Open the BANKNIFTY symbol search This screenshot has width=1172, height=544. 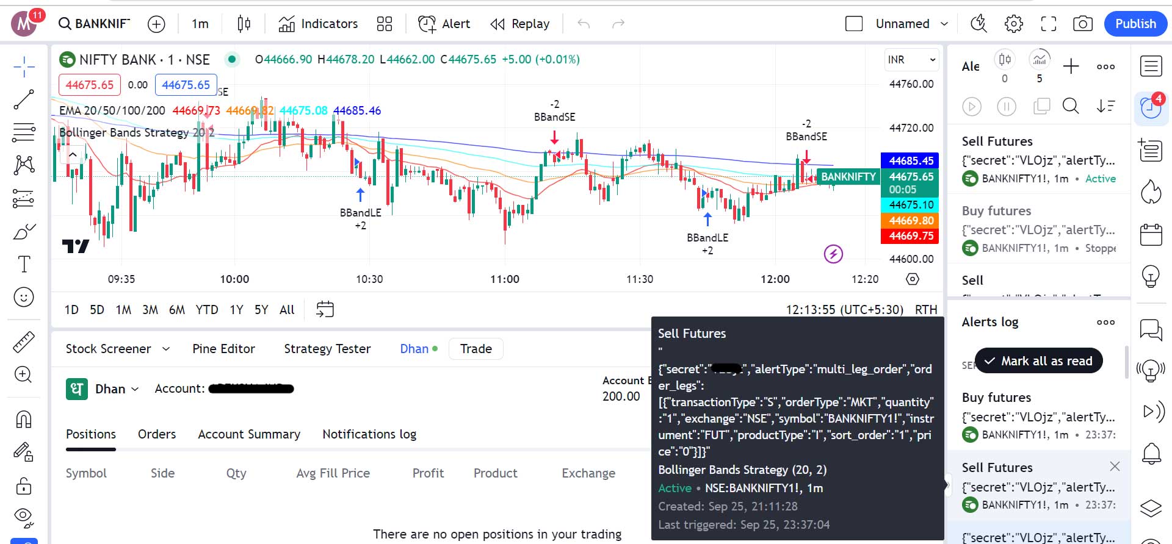tap(95, 24)
